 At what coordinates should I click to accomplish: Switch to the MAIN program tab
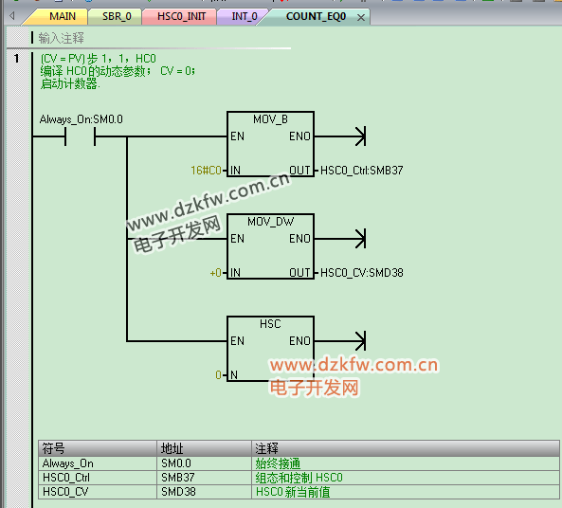[62, 16]
